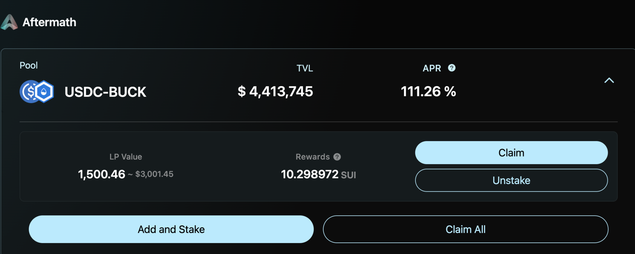
Task: Click the Rewards label text
Action: click(x=312, y=157)
